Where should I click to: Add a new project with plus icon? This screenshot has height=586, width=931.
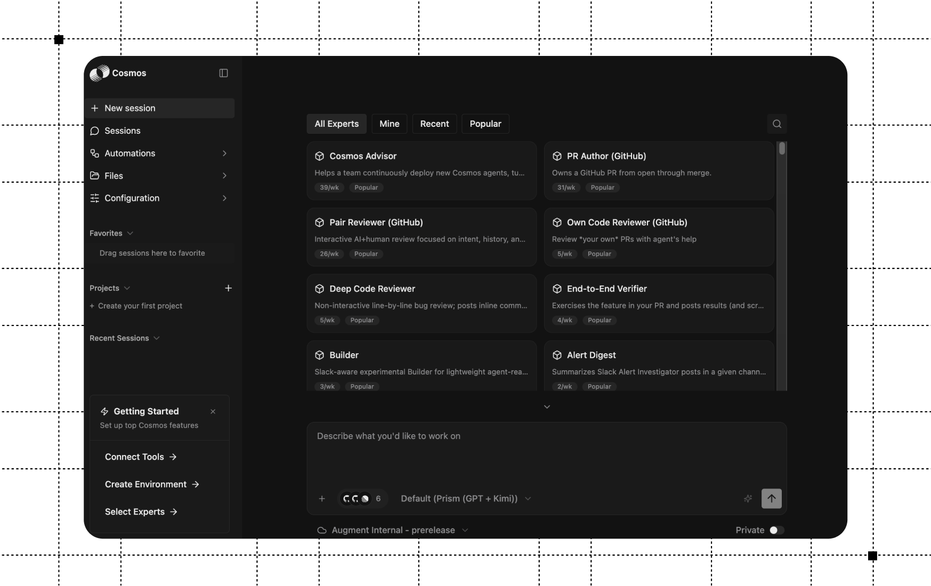coord(229,288)
